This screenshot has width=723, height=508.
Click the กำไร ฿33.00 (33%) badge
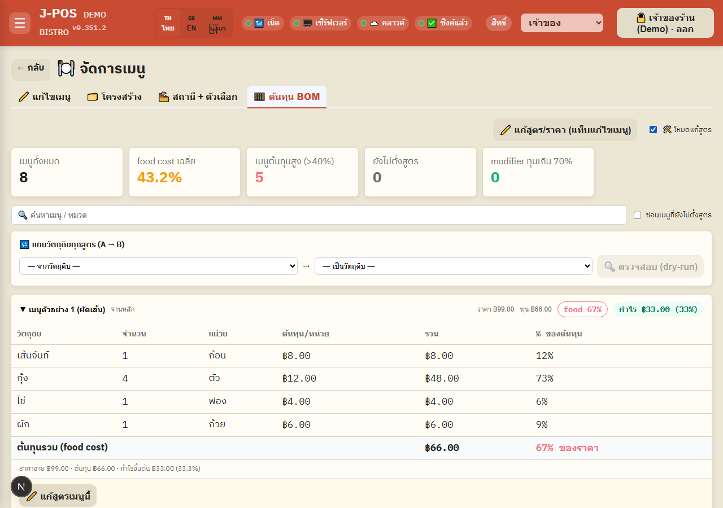tap(659, 309)
